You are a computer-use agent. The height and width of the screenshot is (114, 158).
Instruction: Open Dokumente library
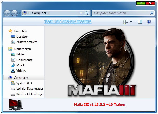(24, 60)
